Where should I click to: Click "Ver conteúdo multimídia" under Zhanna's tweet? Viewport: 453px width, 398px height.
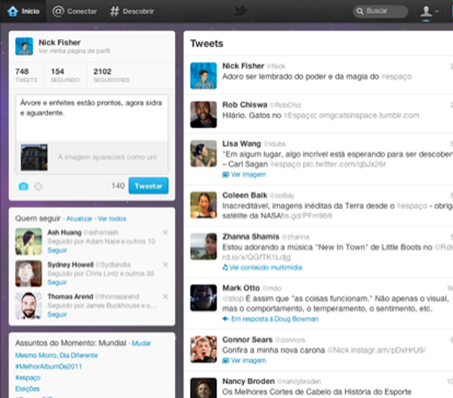click(x=262, y=267)
